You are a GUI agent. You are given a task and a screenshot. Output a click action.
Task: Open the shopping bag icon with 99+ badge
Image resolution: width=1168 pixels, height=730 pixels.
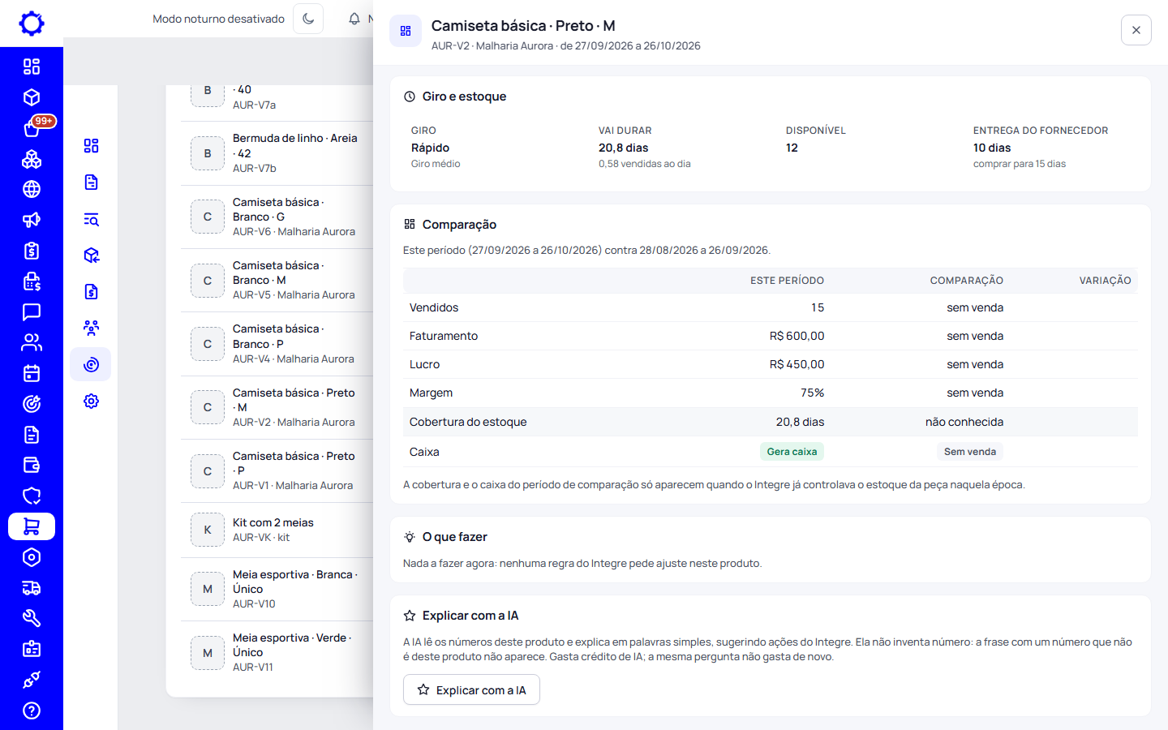tap(32, 128)
